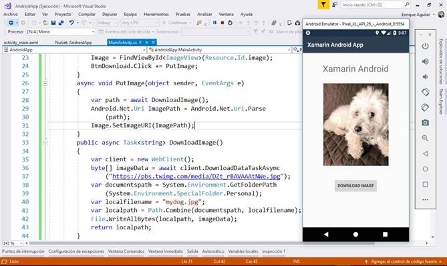447x266 pixels.
Task: Switch to the NuGet: AndroidApp tab
Action: click(73, 43)
